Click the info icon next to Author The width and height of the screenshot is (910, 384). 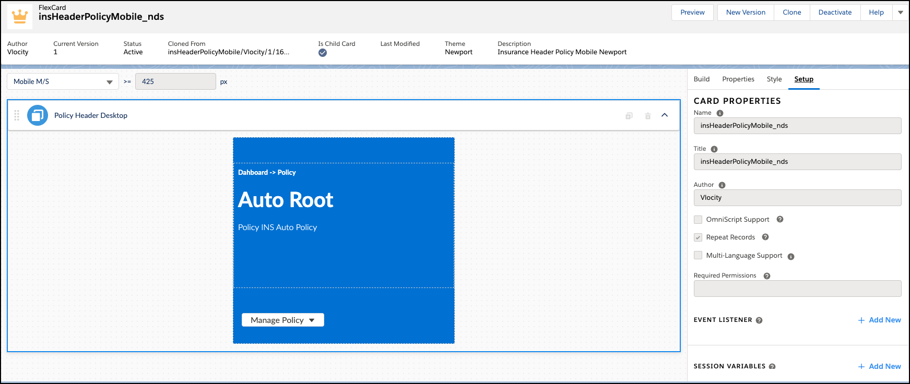click(722, 185)
